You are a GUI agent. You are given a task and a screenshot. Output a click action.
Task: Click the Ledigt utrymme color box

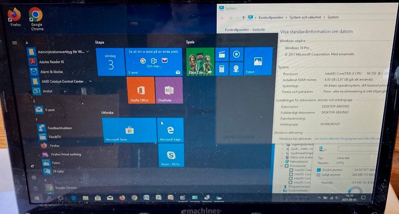coord(318,175)
